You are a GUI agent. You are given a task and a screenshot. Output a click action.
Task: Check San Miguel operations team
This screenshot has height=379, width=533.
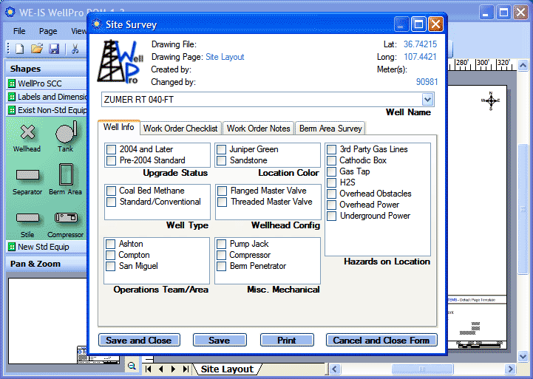point(110,266)
